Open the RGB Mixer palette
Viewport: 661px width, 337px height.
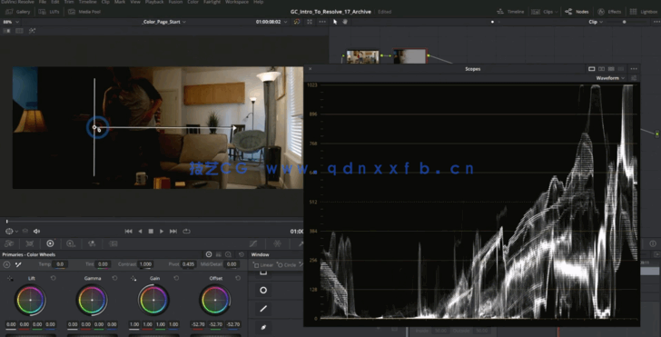92,243
